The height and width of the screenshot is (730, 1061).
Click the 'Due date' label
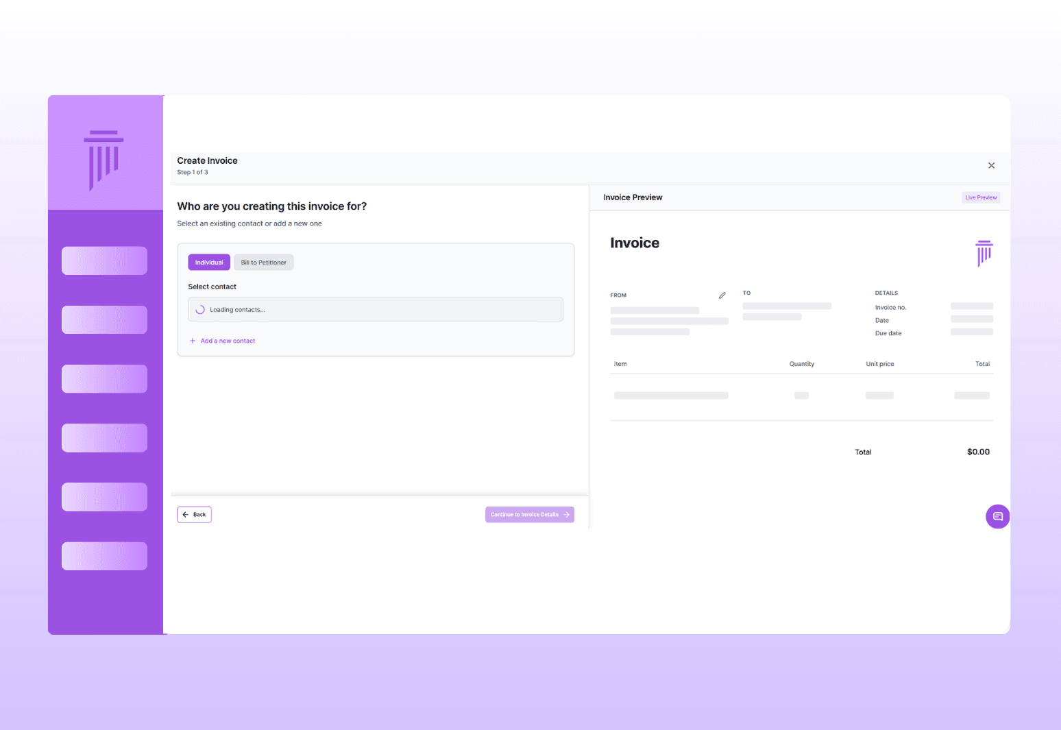[x=888, y=333]
